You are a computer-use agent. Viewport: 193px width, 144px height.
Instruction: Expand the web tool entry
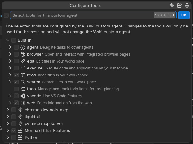click(10, 103)
